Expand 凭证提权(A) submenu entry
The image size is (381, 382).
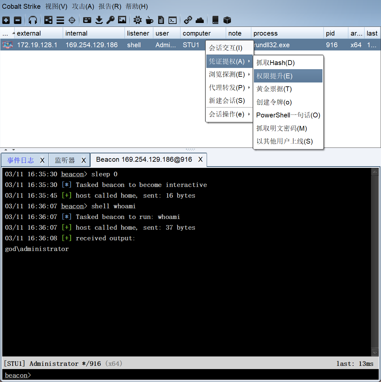(x=229, y=61)
